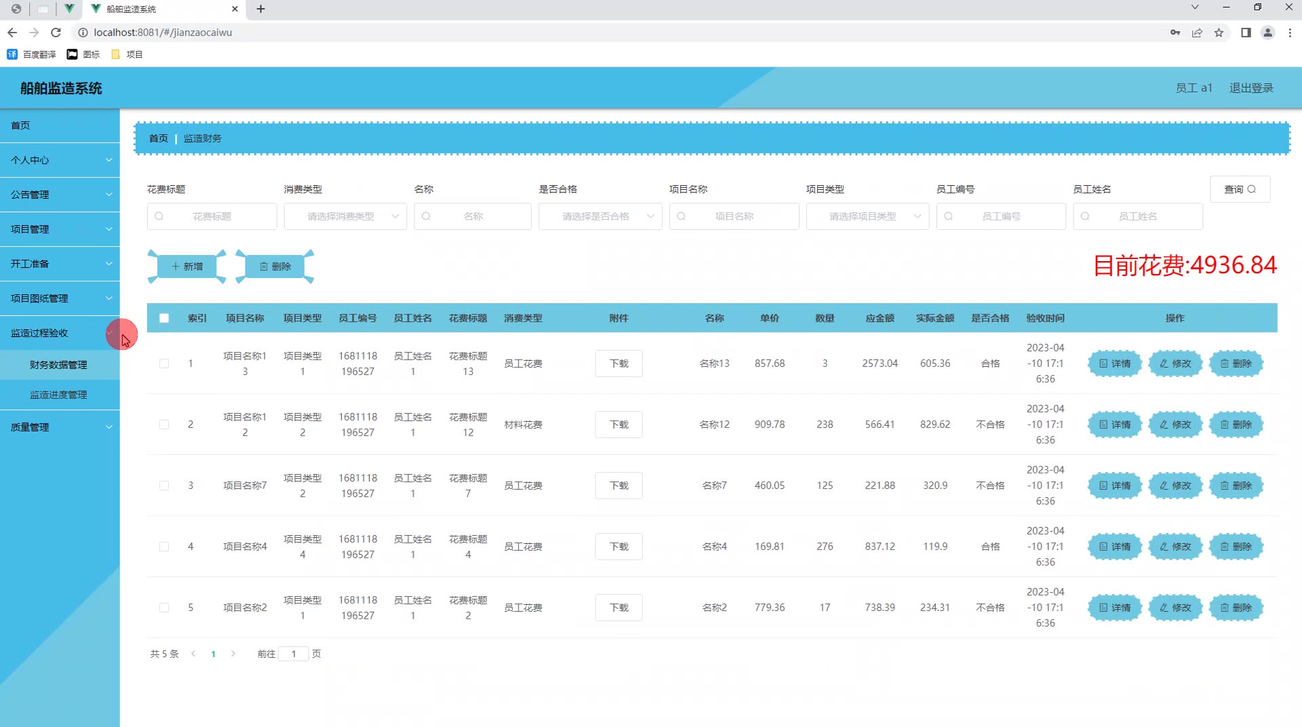Screen dimensions: 1302x727
Task: Focus the page number jump input
Action: 294,654
